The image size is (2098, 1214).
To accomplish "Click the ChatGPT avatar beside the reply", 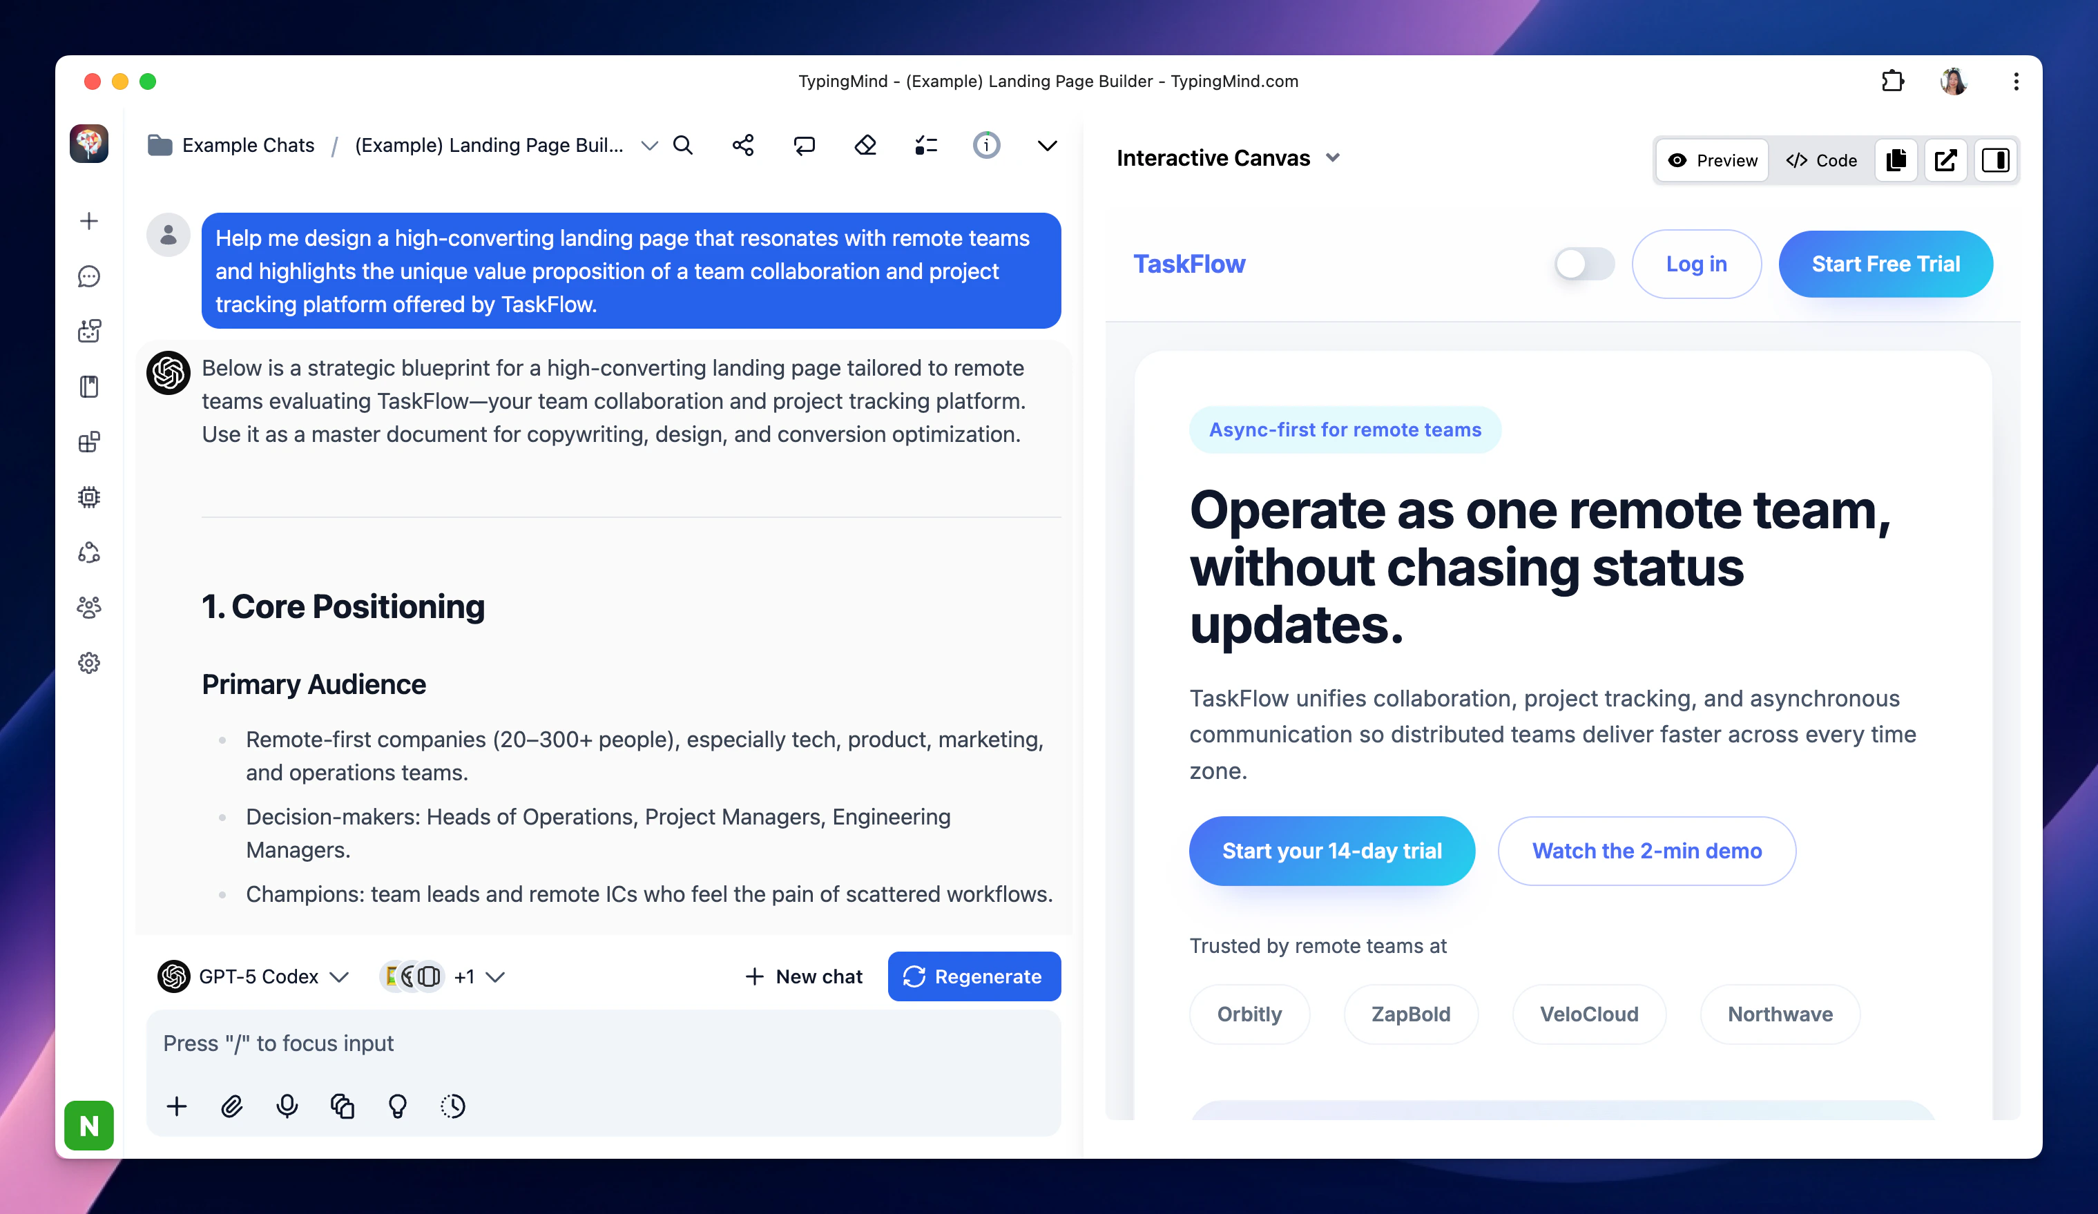I will coord(169,372).
